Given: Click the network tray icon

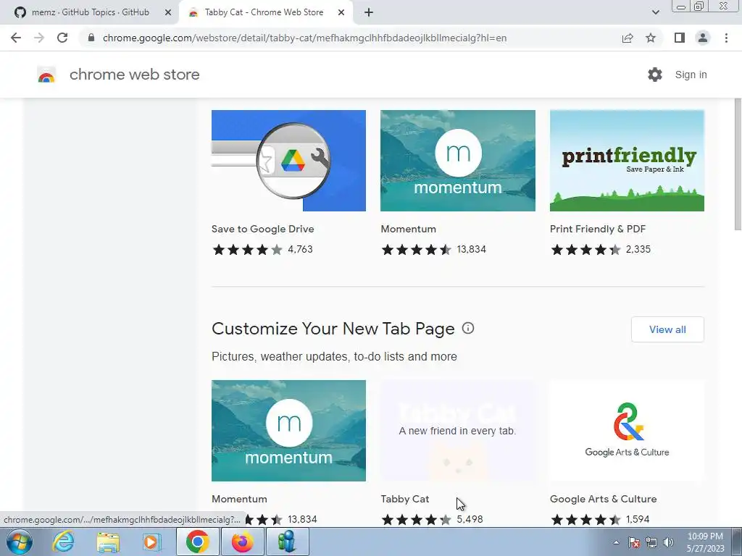Looking at the screenshot, I should (x=651, y=542).
